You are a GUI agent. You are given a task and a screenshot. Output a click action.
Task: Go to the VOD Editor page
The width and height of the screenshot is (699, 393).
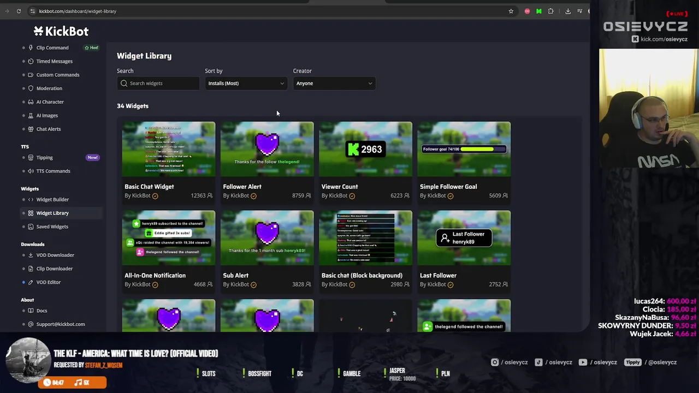tap(49, 282)
